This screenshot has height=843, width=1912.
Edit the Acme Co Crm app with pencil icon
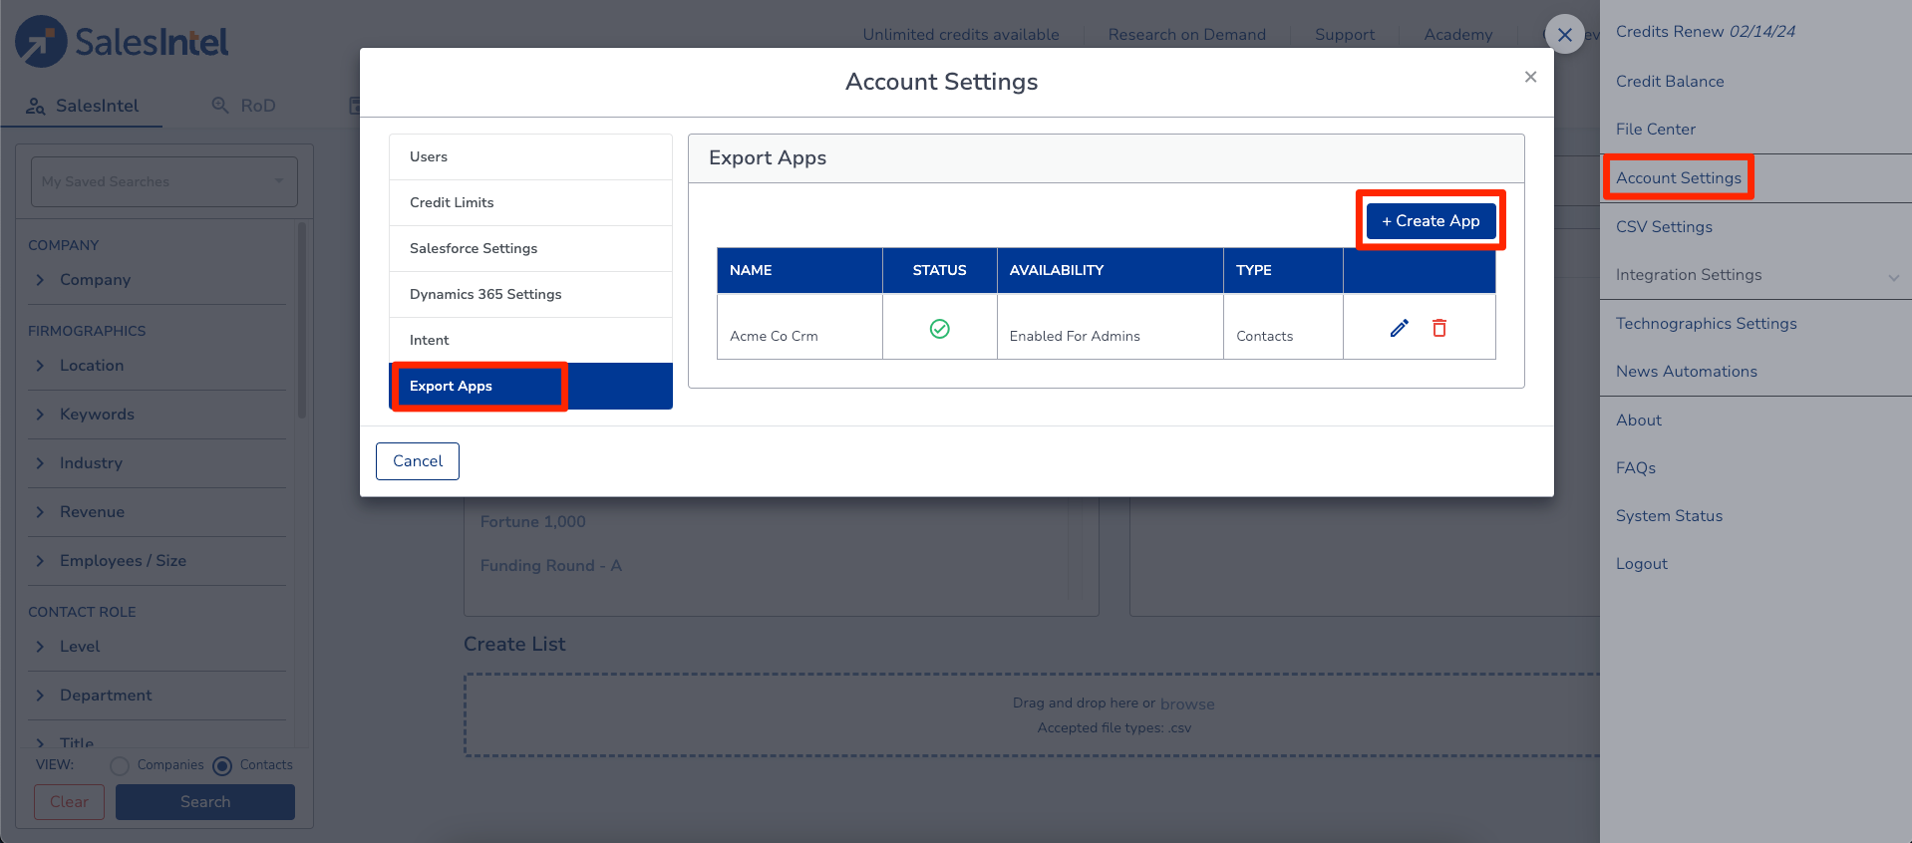(1400, 328)
